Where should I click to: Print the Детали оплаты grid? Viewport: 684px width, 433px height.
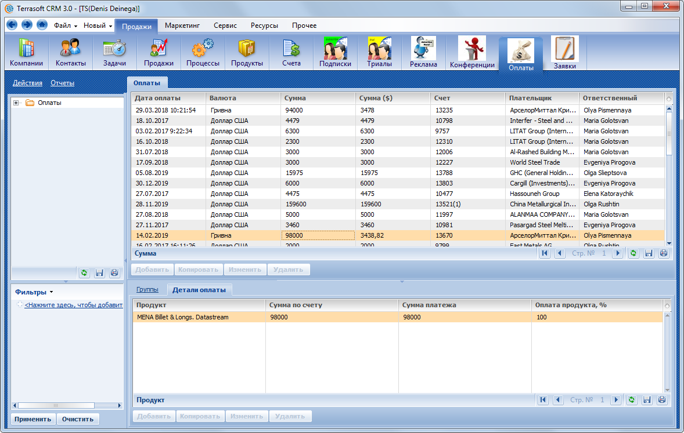(x=662, y=400)
